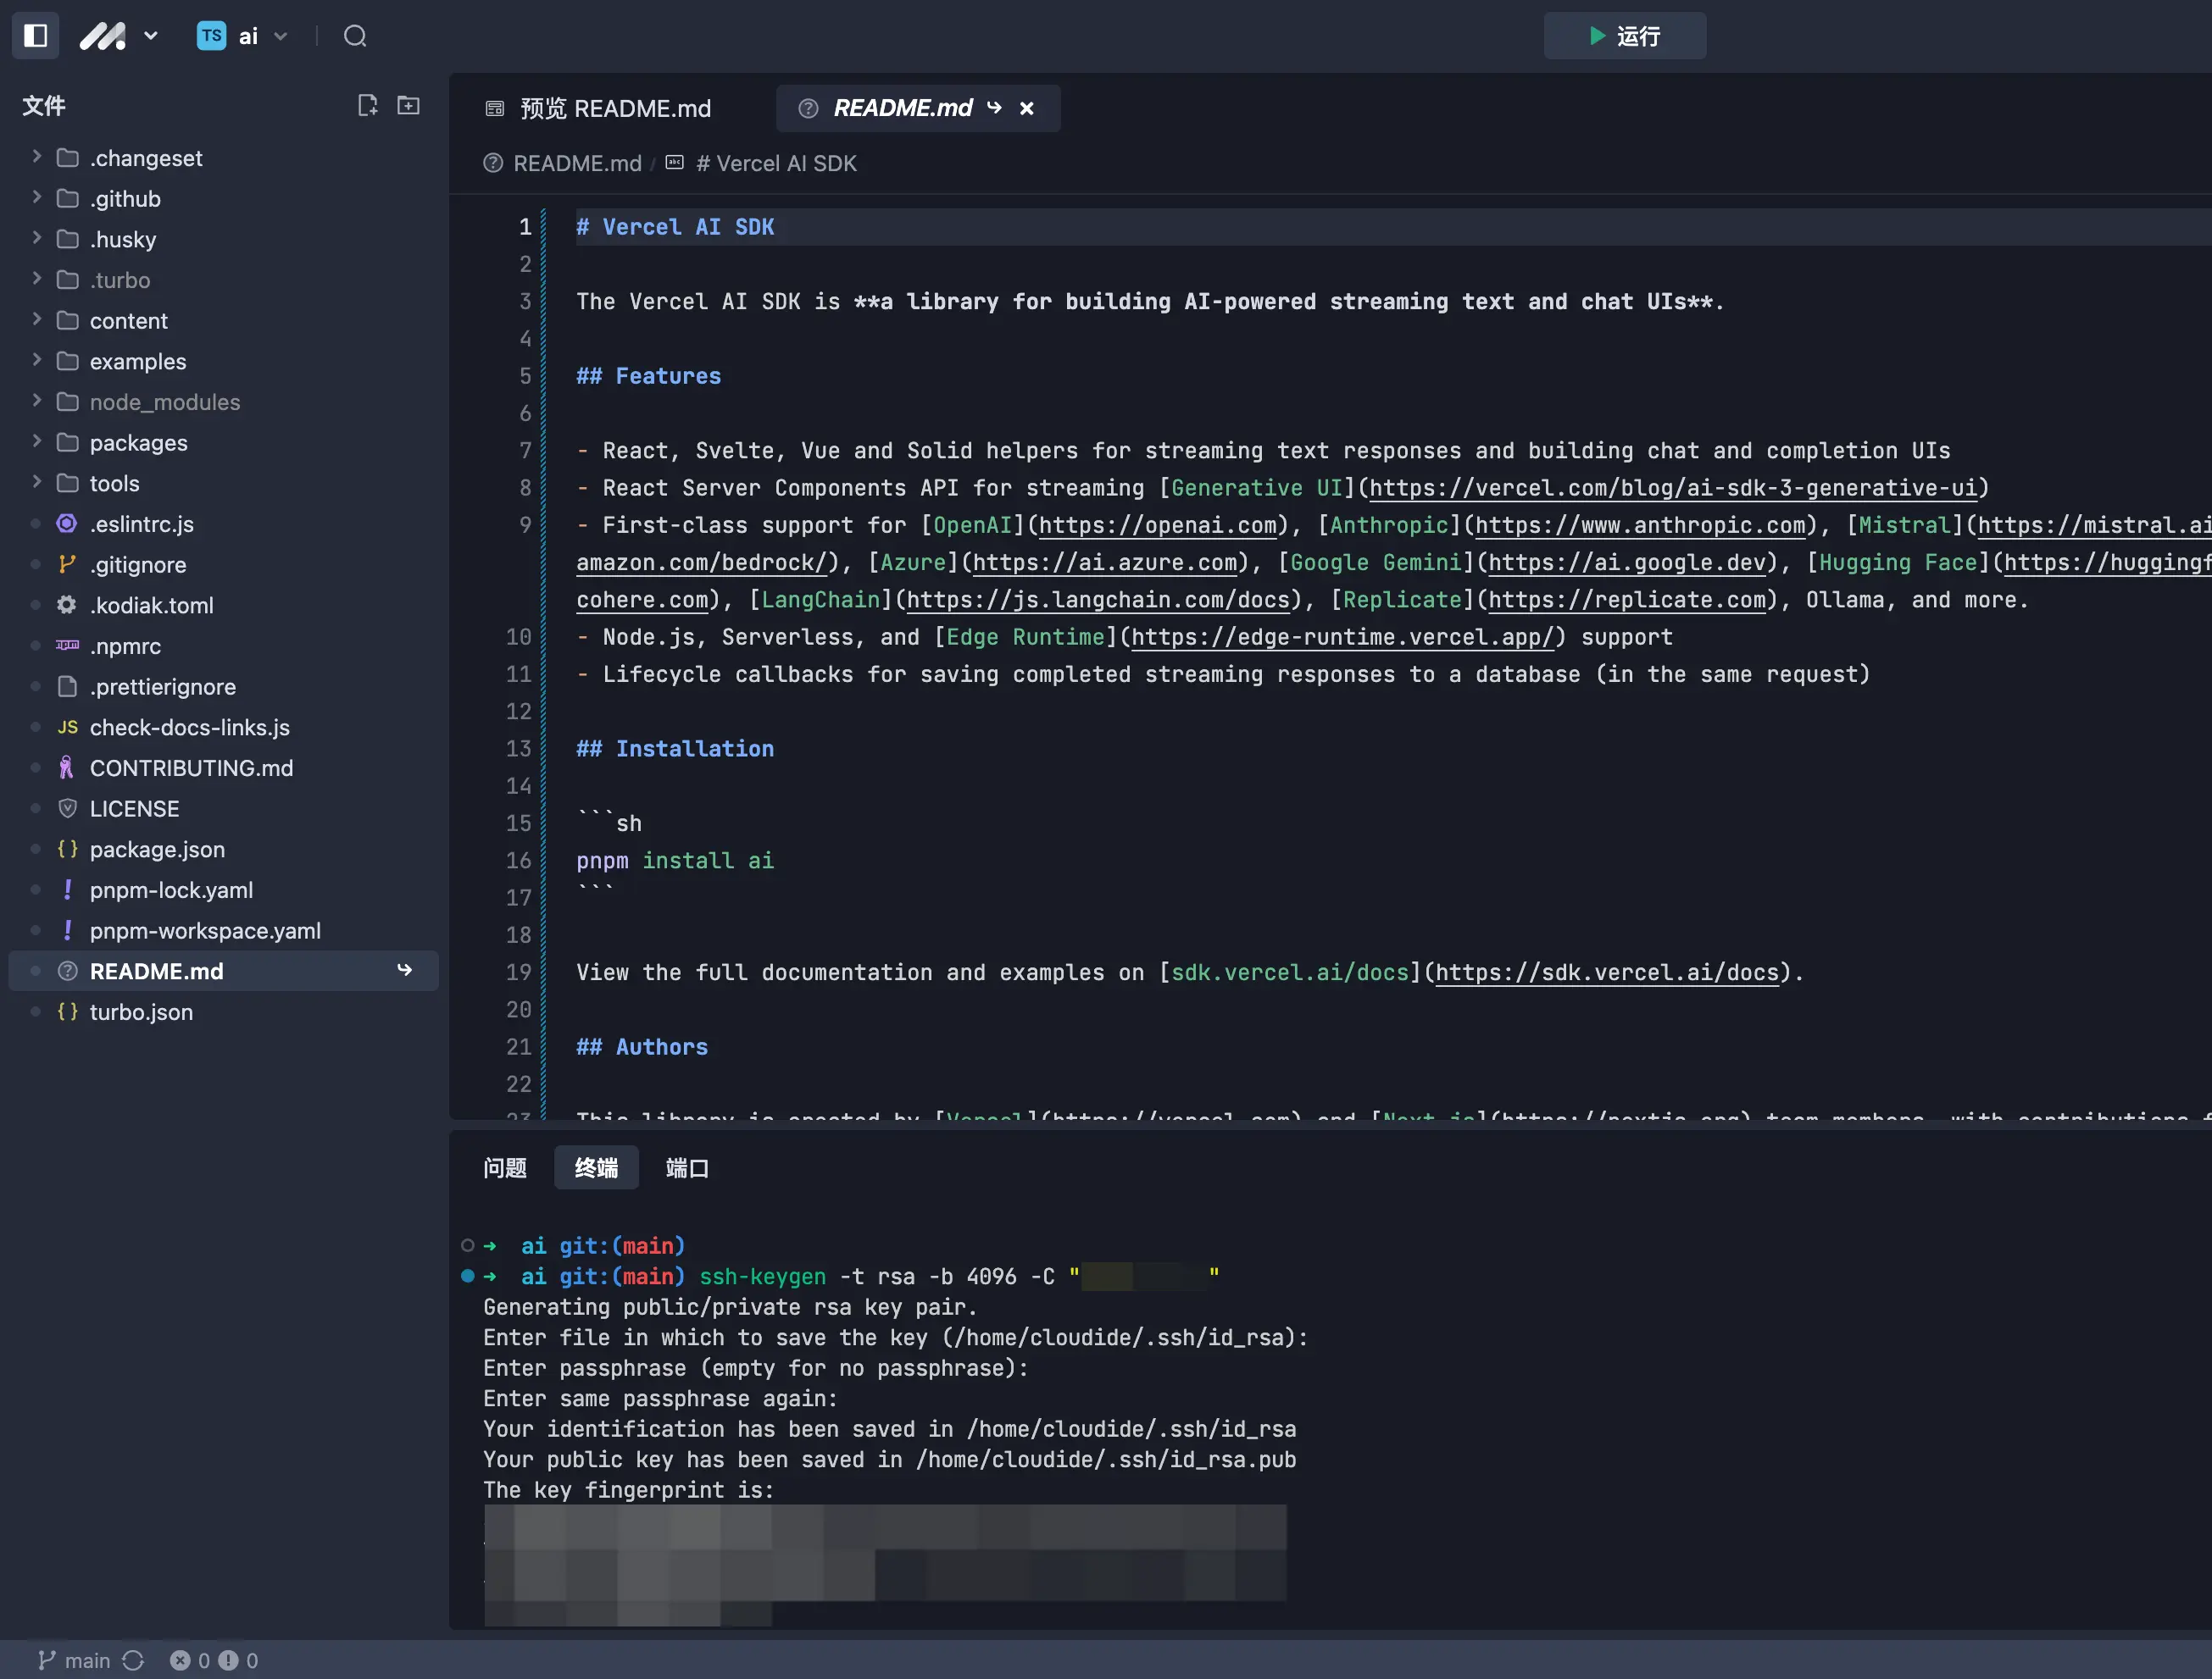Open the 终端 terminal panel tab
Viewport: 2212px width, 1679px height.
596,1168
